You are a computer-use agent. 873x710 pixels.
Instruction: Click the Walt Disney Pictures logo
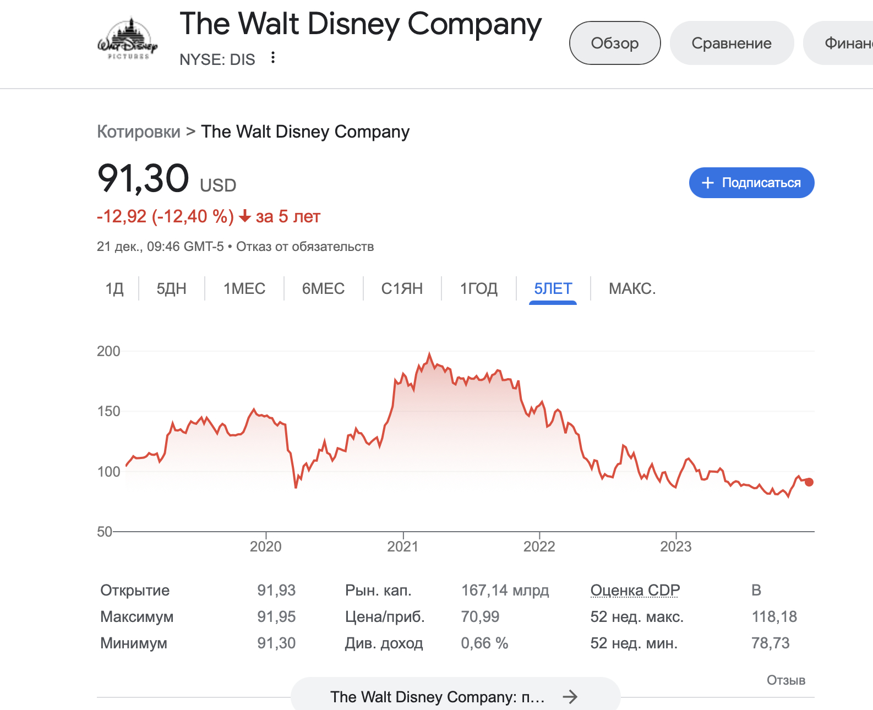pos(128,40)
